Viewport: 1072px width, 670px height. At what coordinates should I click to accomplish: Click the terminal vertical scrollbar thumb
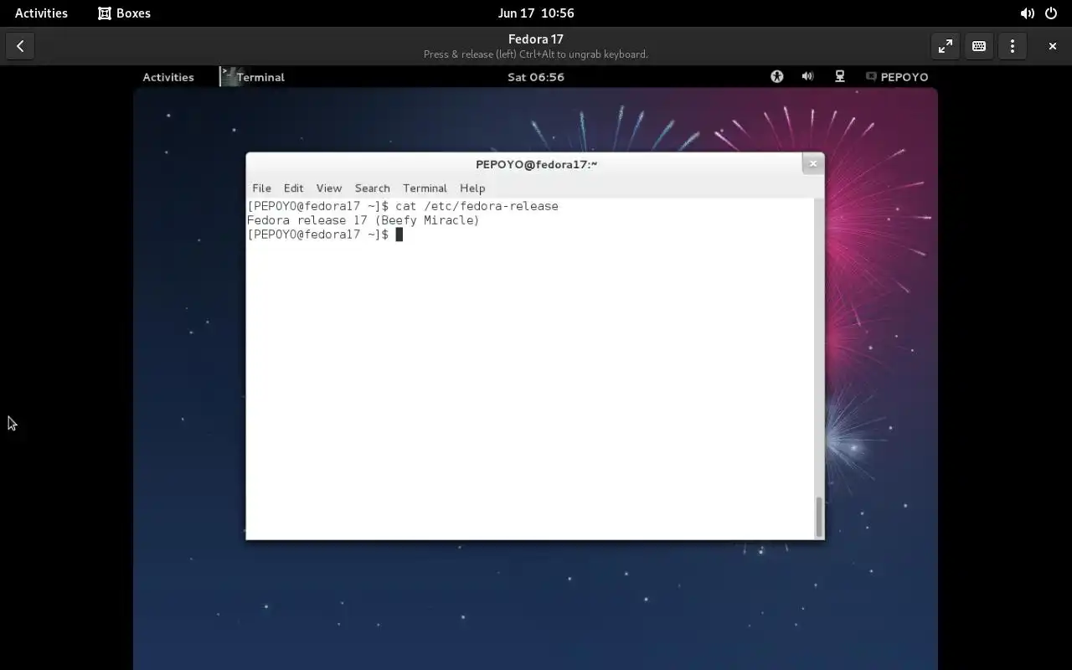click(x=819, y=517)
